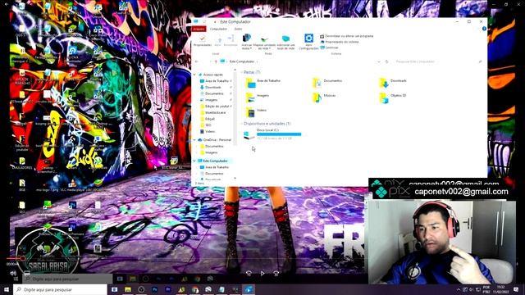
Task: Click Adicionar um local de rede
Action: coord(285,42)
